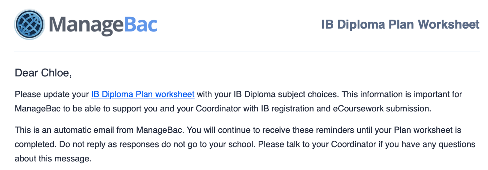Image resolution: width=488 pixels, height=170 pixels.
Task: Click the 'IB Diploma Plan Worksheet' header title
Action: (400, 24)
